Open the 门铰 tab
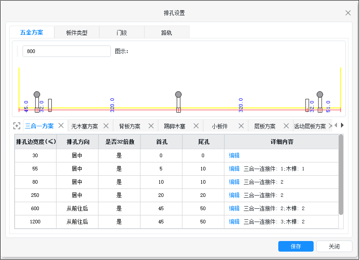 click(121, 33)
